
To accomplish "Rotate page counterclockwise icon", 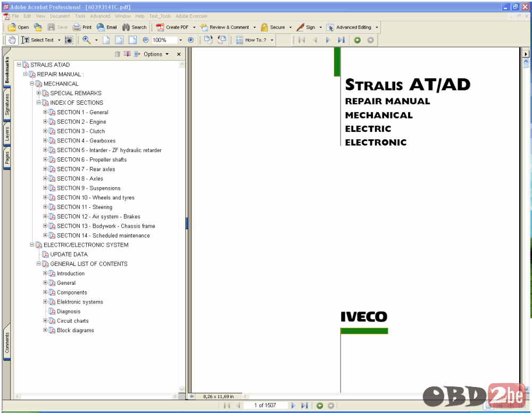I will 221,40.
